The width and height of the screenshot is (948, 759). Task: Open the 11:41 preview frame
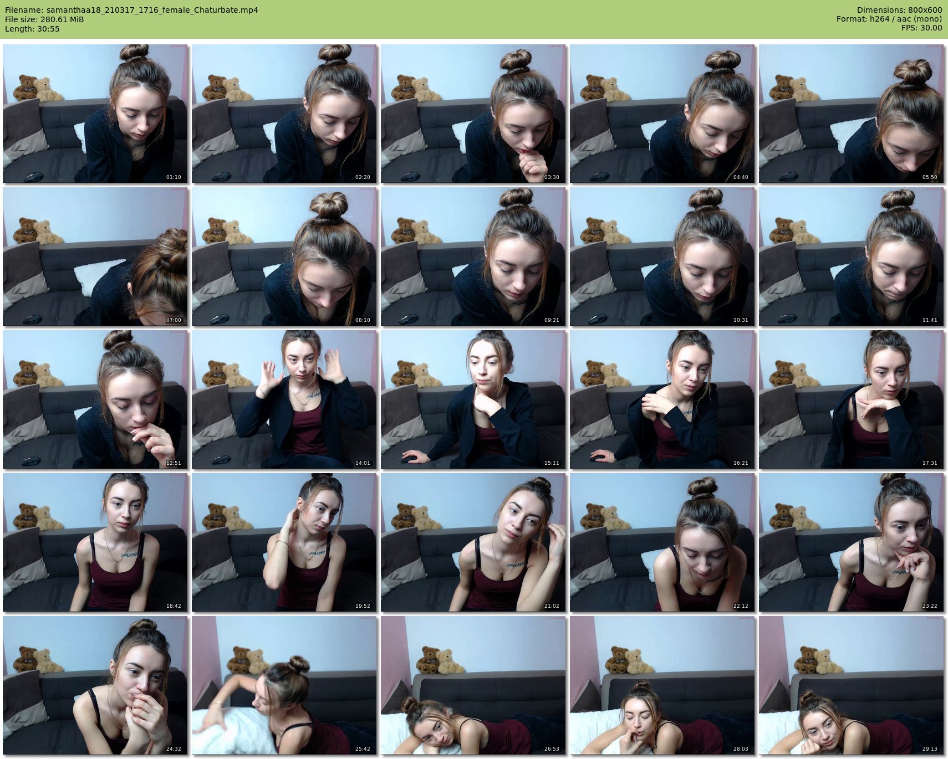[x=852, y=257]
